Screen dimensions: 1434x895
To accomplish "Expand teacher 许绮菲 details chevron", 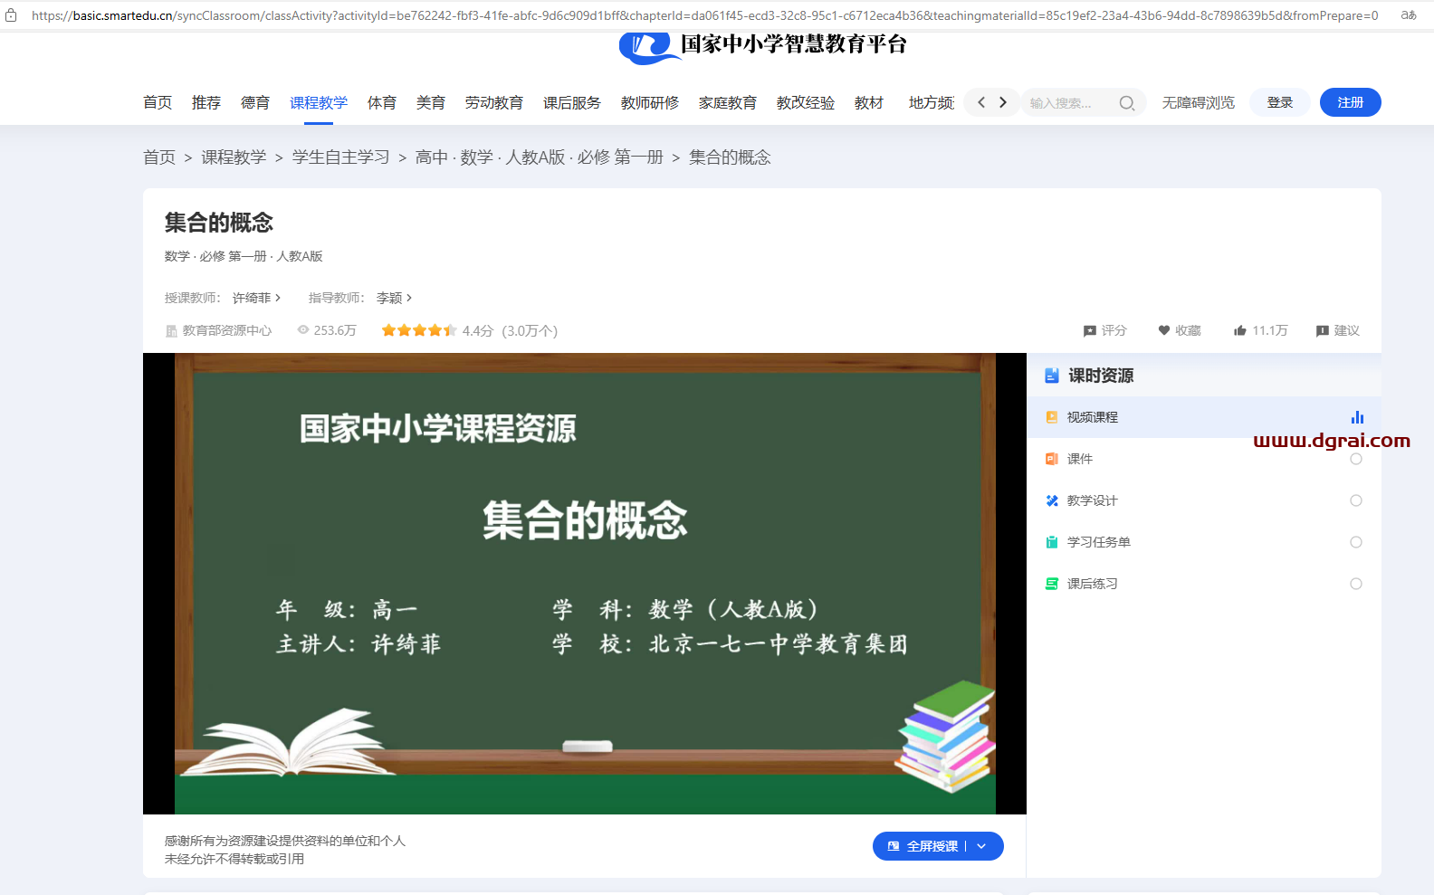I will (278, 298).
